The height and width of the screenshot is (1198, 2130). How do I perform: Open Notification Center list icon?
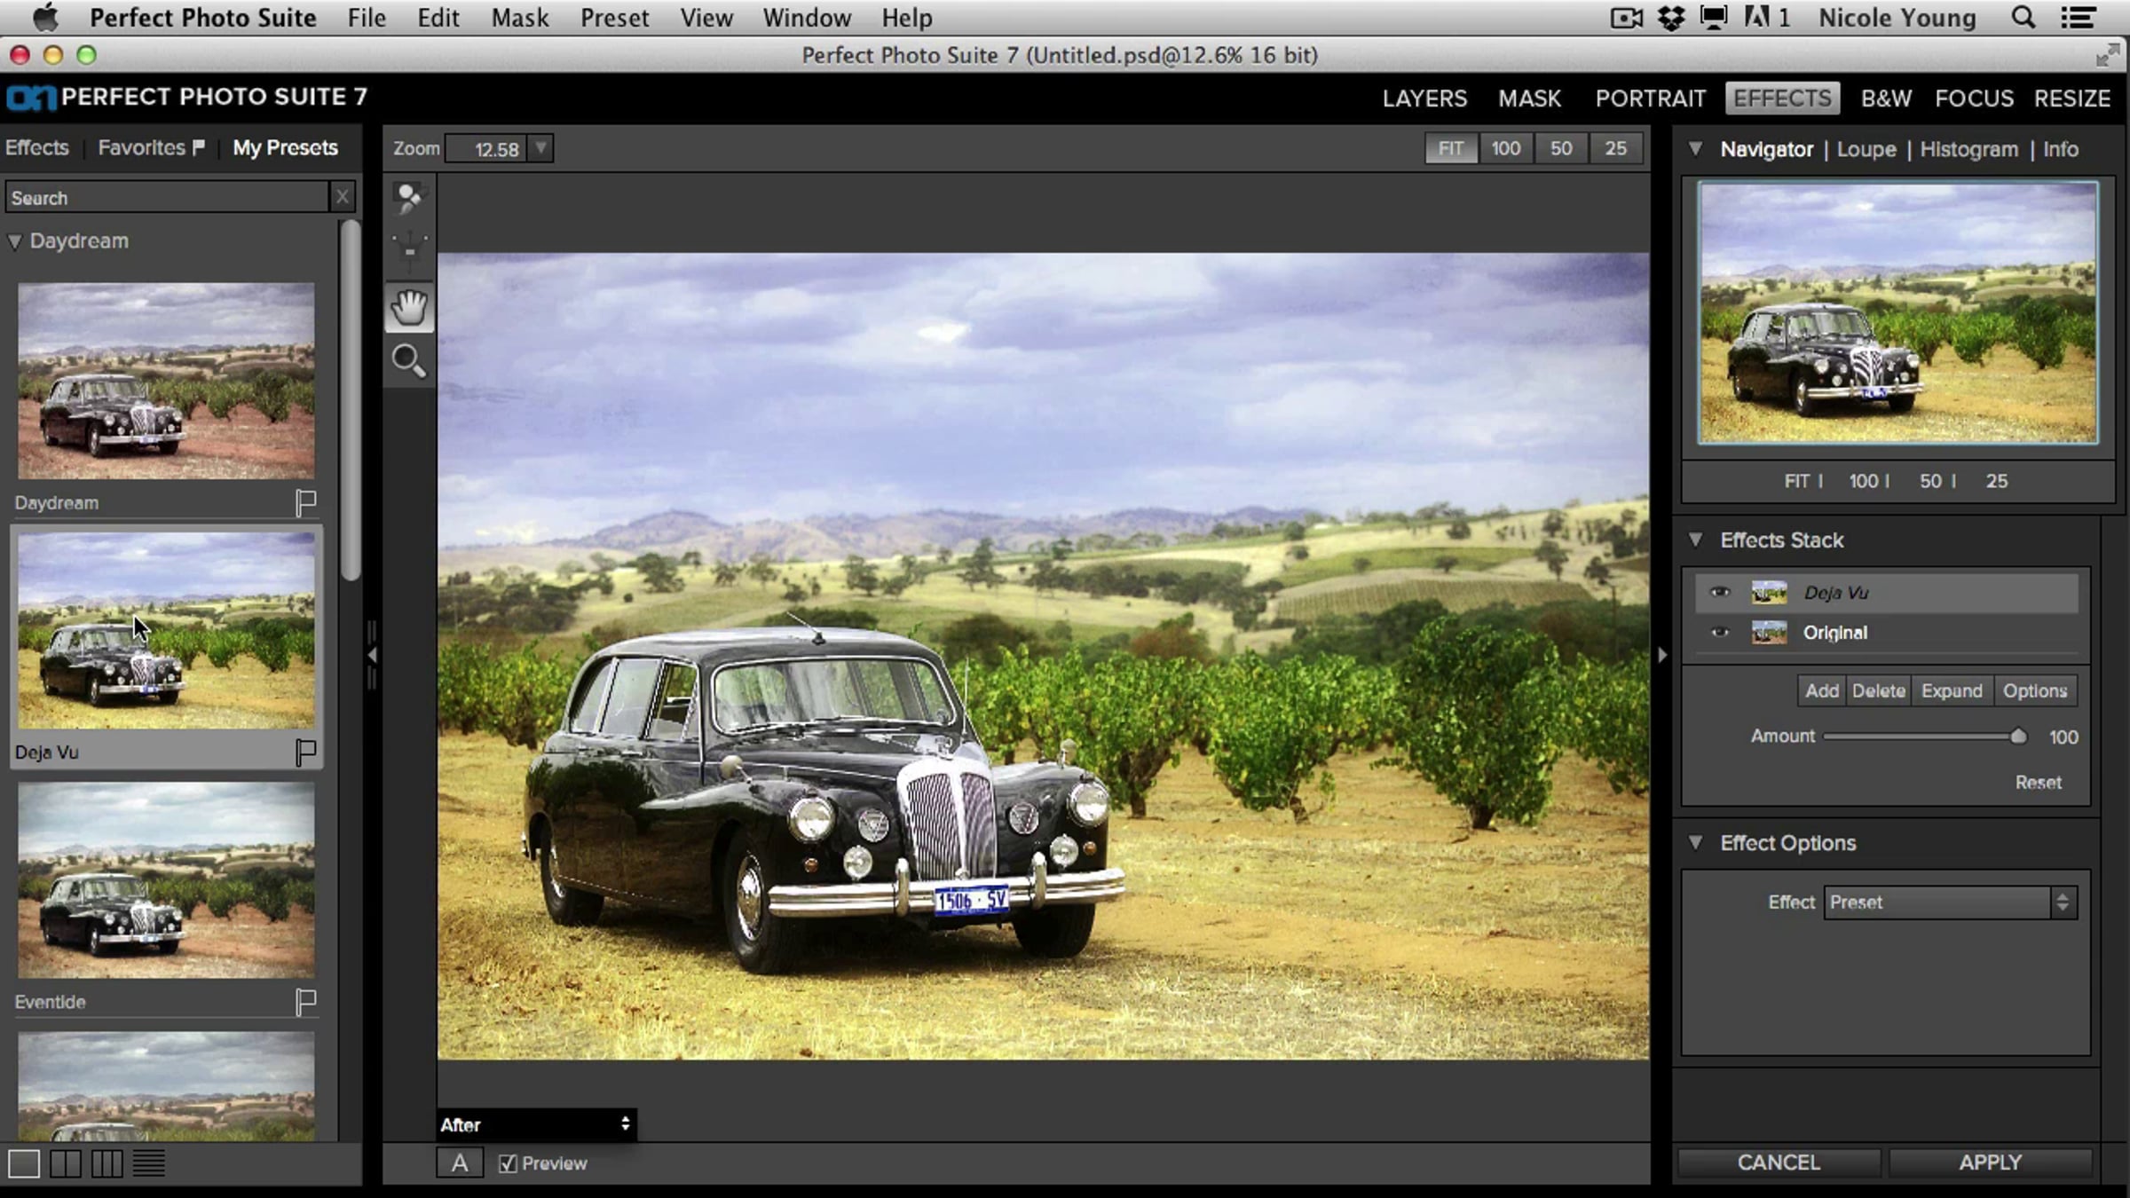pyautogui.click(x=2078, y=18)
